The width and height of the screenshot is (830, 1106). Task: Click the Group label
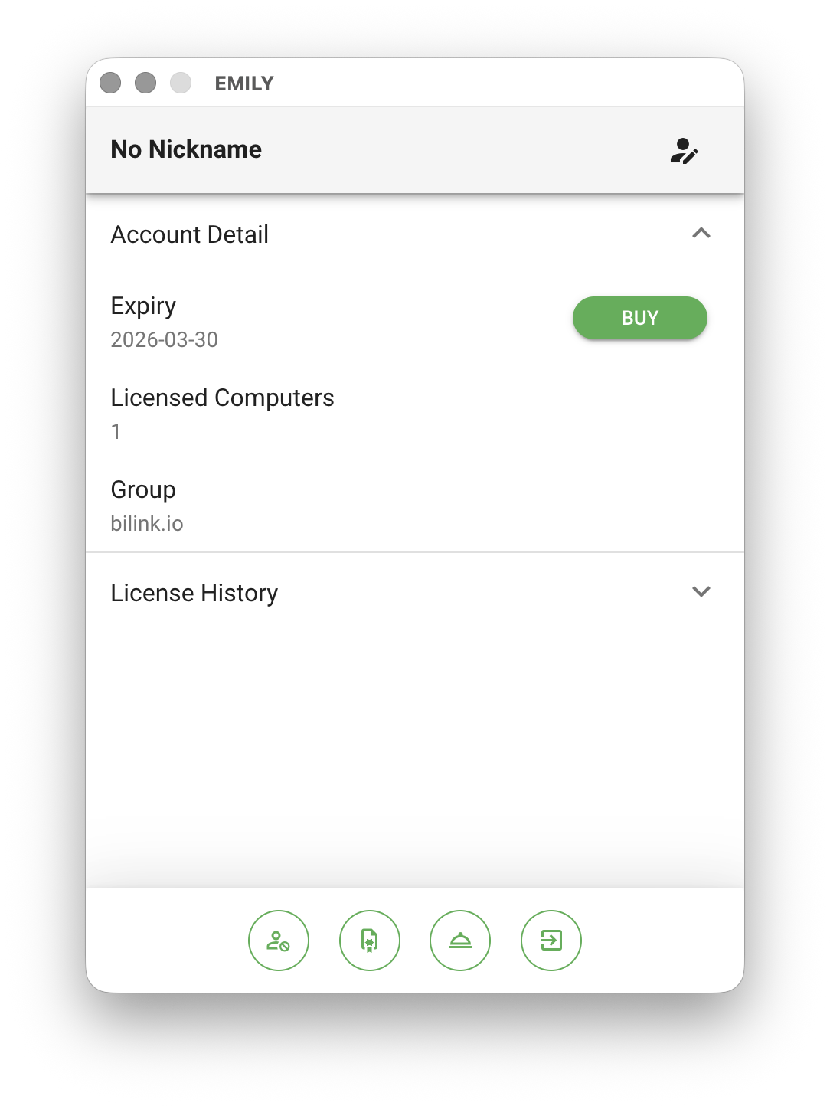tap(143, 489)
